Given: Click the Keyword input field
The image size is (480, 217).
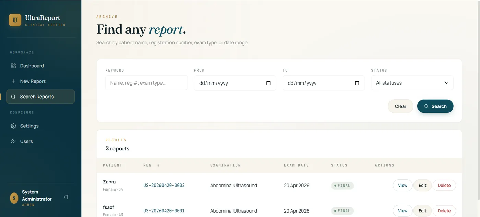Looking at the screenshot, I should 146,83.
